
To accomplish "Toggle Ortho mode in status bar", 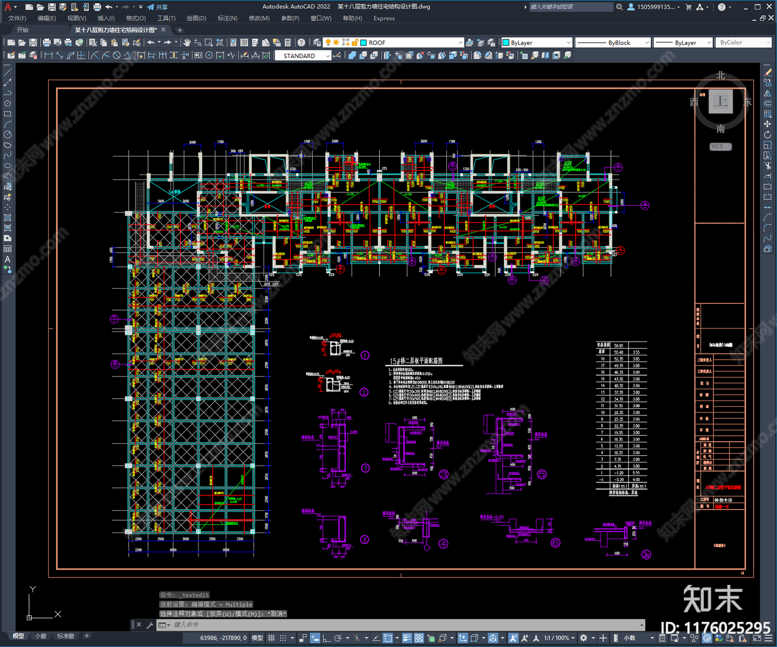I will (x=326, y=638).
